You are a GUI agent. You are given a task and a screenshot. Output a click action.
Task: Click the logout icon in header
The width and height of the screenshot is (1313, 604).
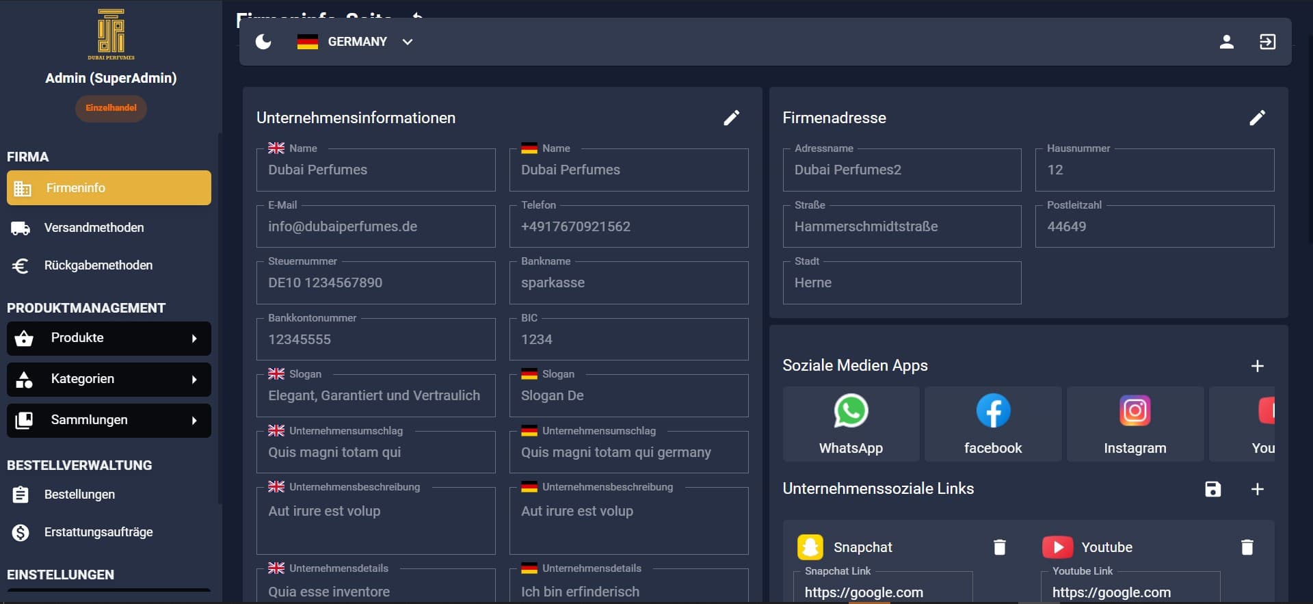click(x=1267, y=42)
